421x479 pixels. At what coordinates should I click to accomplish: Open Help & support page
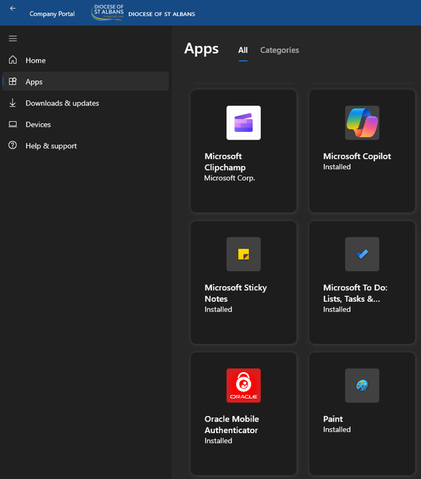pyautogui.click(x=51, y=146)
